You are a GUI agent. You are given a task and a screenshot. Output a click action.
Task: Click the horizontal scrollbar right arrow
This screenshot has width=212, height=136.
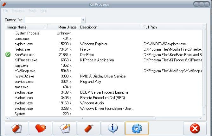click(200, 118)
